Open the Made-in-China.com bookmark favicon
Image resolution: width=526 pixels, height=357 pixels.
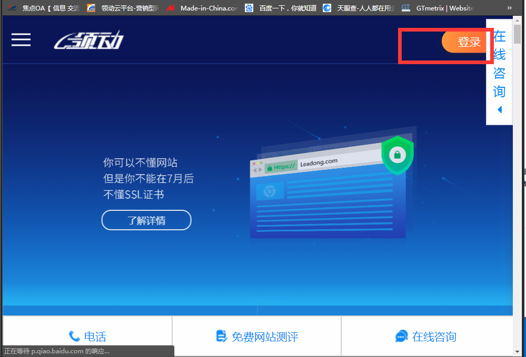[170, 8]
